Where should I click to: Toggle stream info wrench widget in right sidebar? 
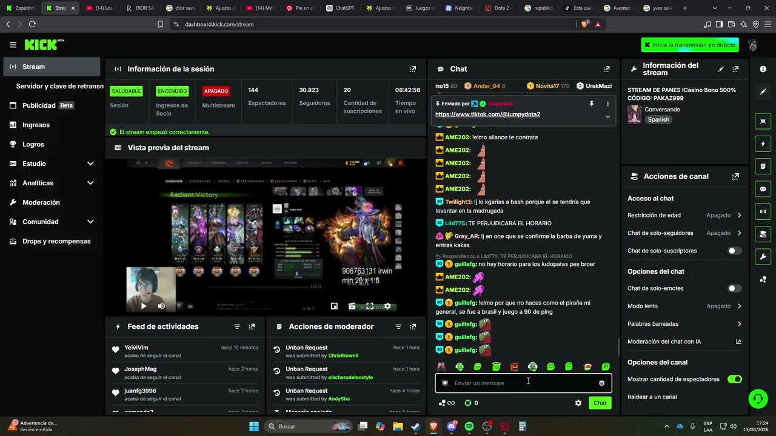click(763, 257)
